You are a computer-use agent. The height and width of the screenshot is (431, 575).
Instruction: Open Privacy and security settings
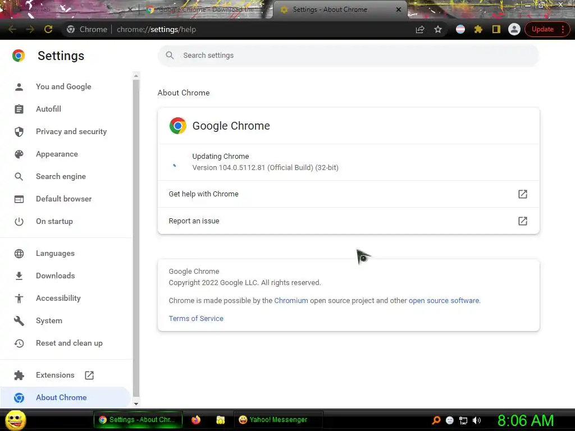click(x=71, y=131)
